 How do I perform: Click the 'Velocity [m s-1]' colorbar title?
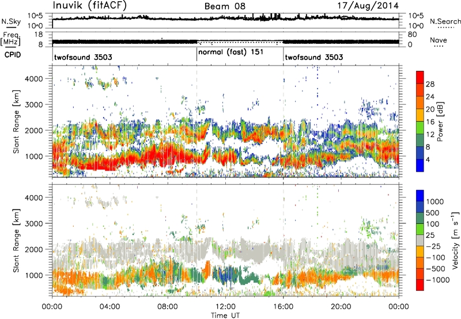point(456,240)
